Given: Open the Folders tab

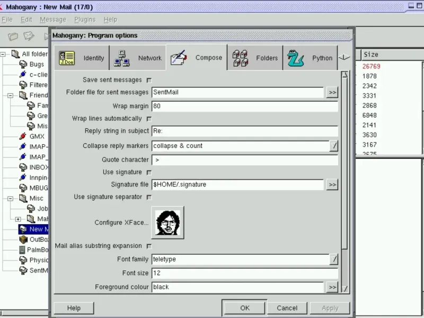Looking at the screenshot, I should [255, 58].
